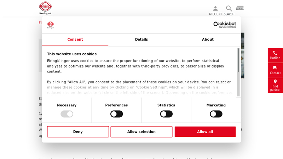Select the Consent tab
This screenshot has width=283, height=159.
pyautogui.click(x=75, y=40)
